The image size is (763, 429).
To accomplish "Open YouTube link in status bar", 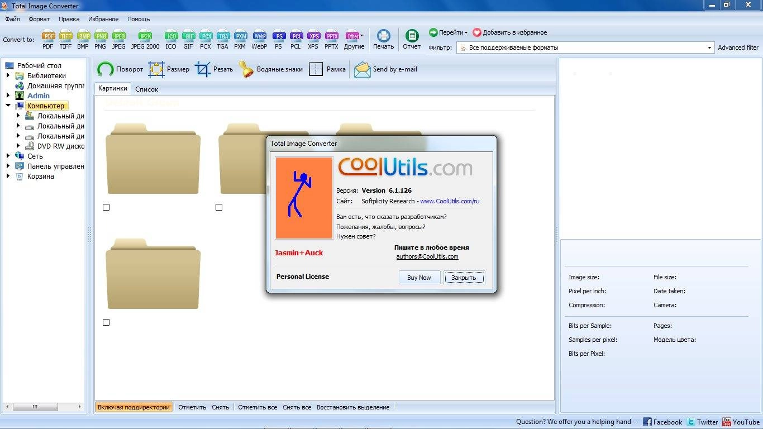I will click(741, 422).
